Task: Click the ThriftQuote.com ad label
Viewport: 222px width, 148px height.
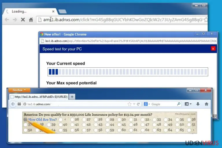Action: coord(185,114)
